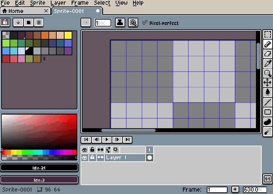Select the Pencil tool
The width and height of the screenshot is (273, 194).
point(268,44)
